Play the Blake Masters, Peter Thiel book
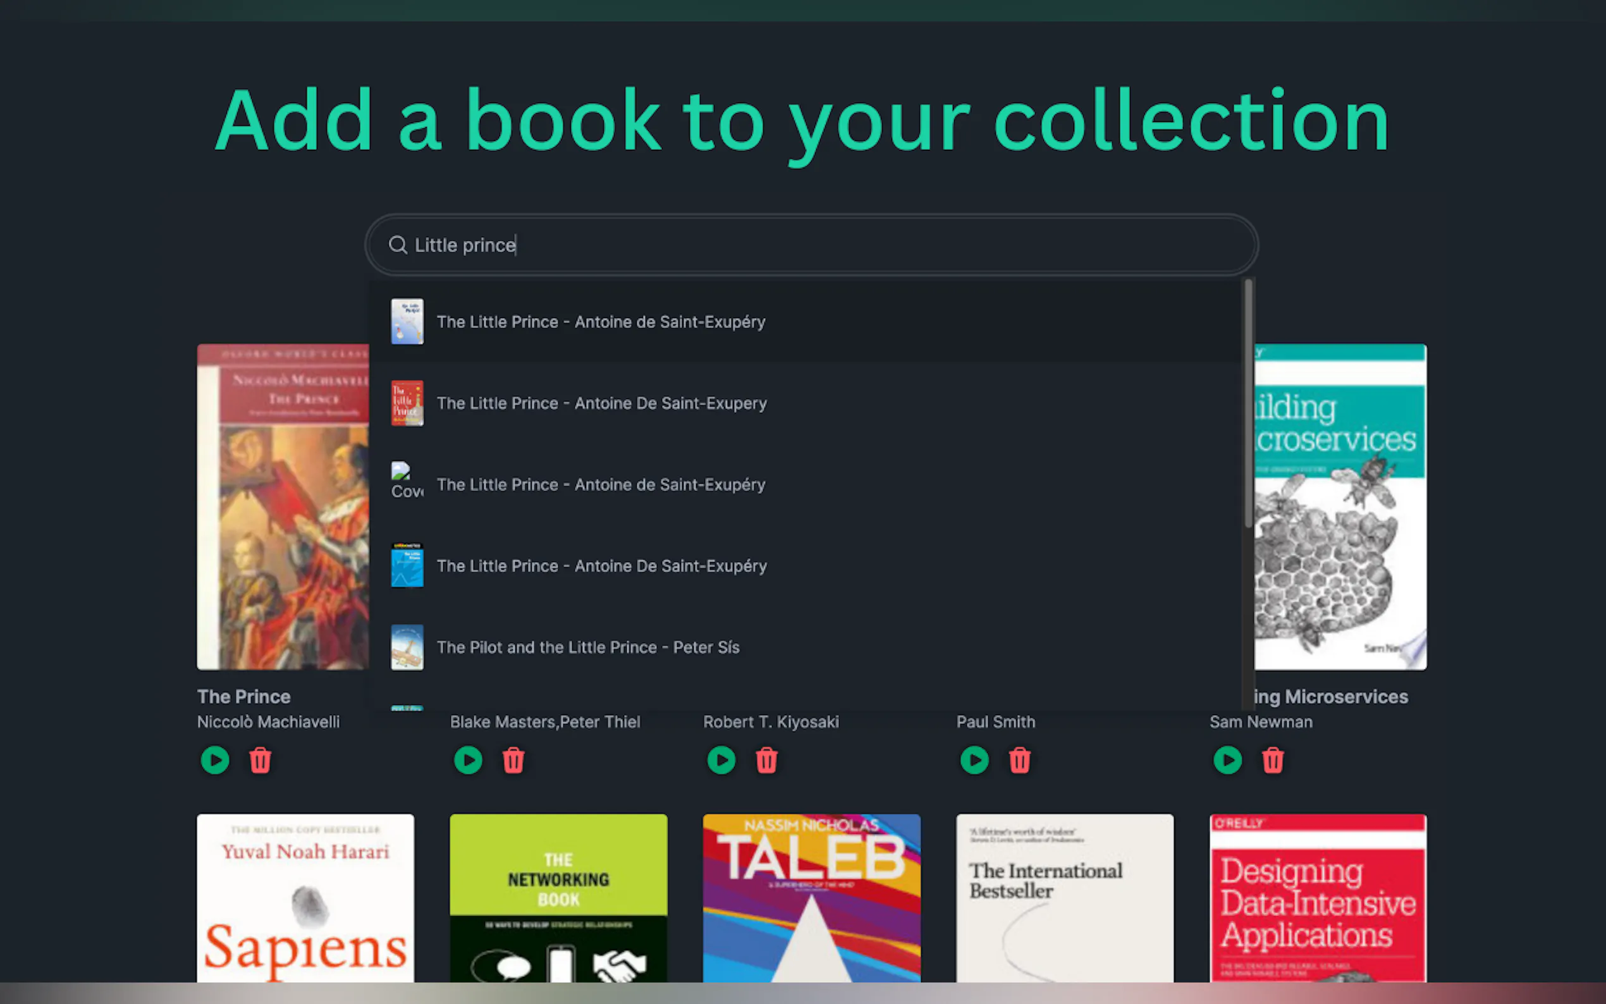 468,761
